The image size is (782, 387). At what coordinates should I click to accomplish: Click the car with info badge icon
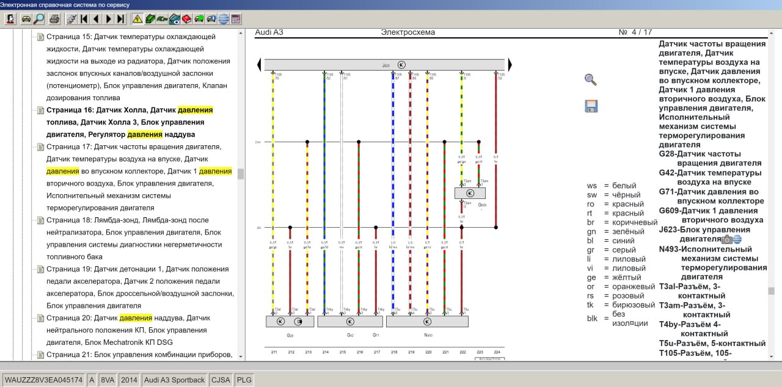211,19
